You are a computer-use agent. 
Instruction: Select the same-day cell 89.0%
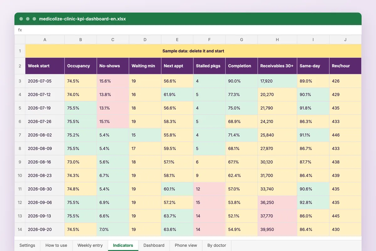coord(313,81)
